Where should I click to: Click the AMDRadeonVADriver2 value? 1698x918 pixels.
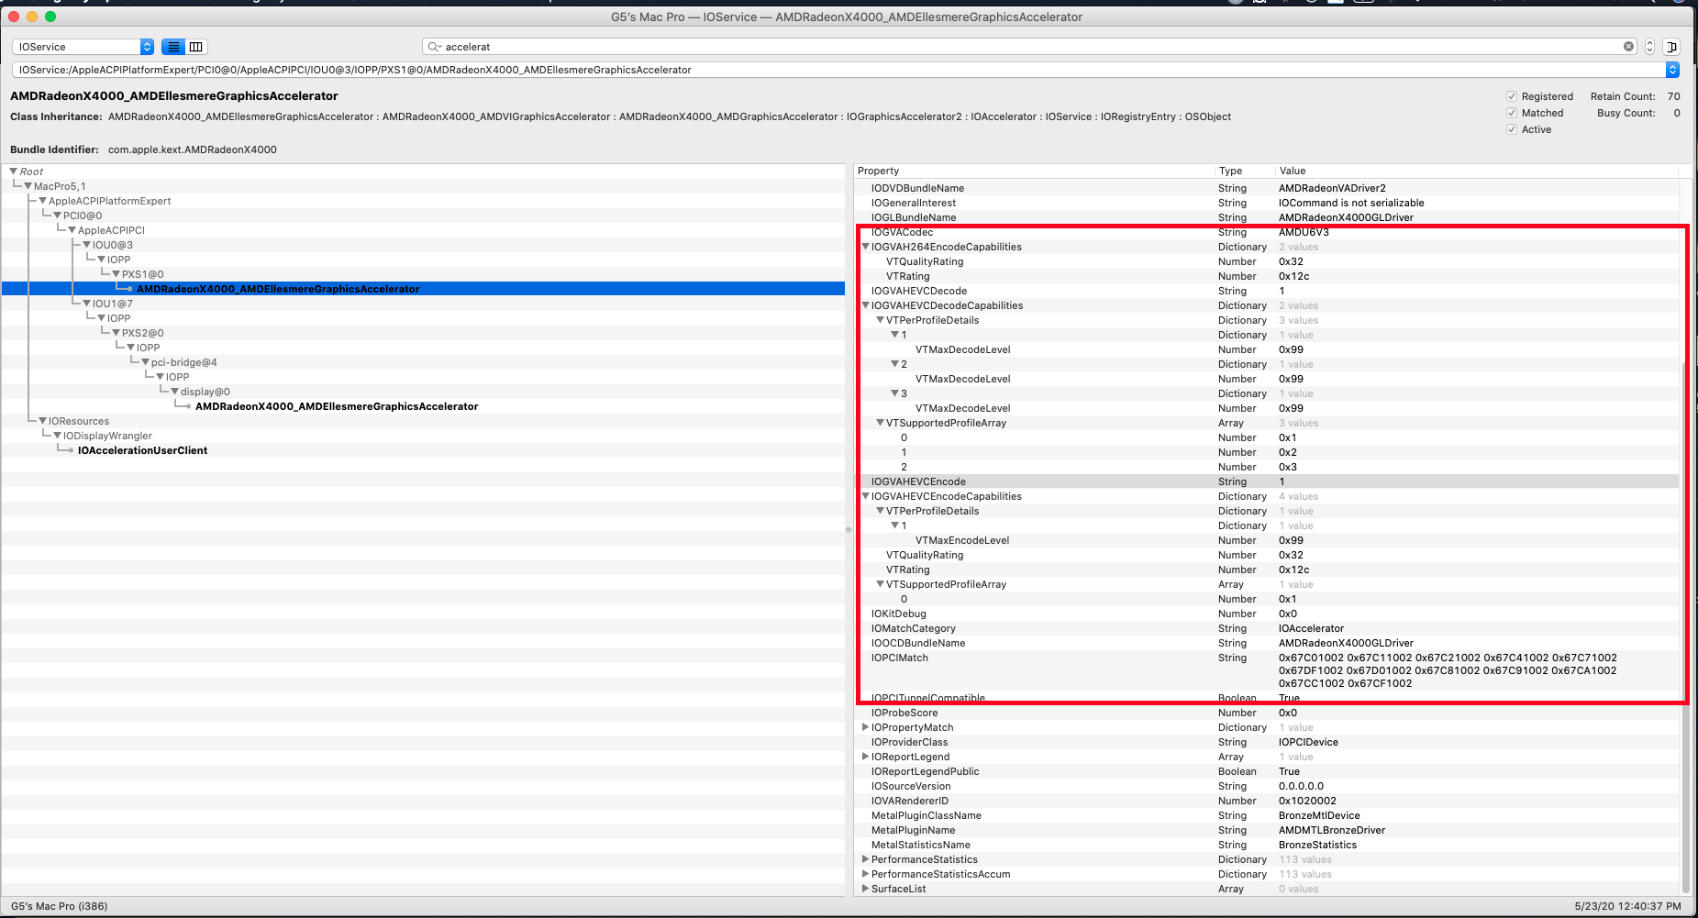click(1332, 188)
